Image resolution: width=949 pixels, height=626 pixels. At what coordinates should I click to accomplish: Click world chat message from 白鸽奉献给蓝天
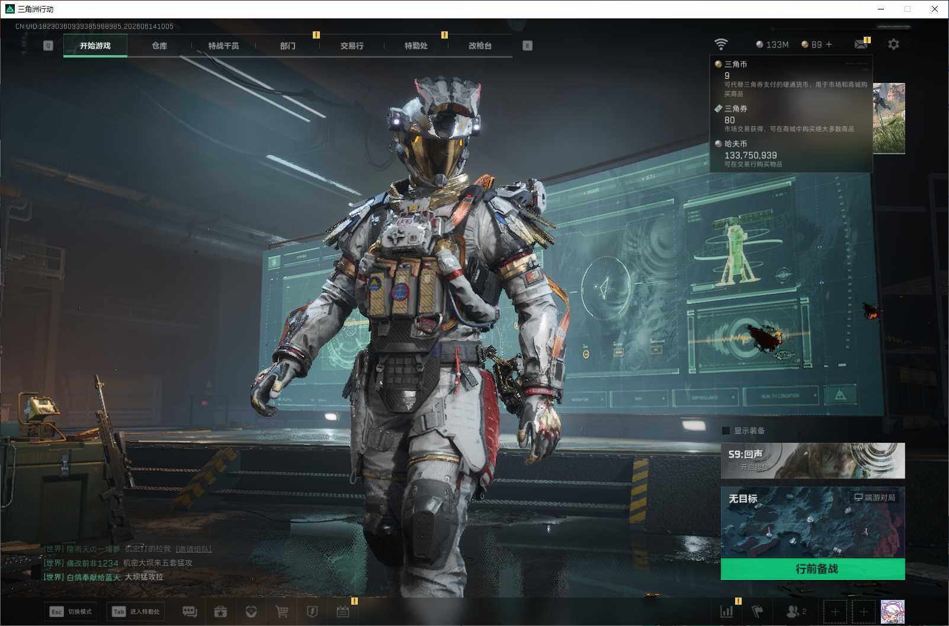[x=103, y=577]
